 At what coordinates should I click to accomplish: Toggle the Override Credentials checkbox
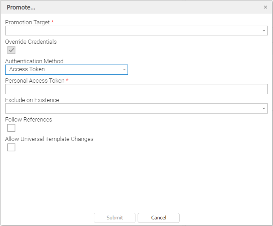point(11,50)
